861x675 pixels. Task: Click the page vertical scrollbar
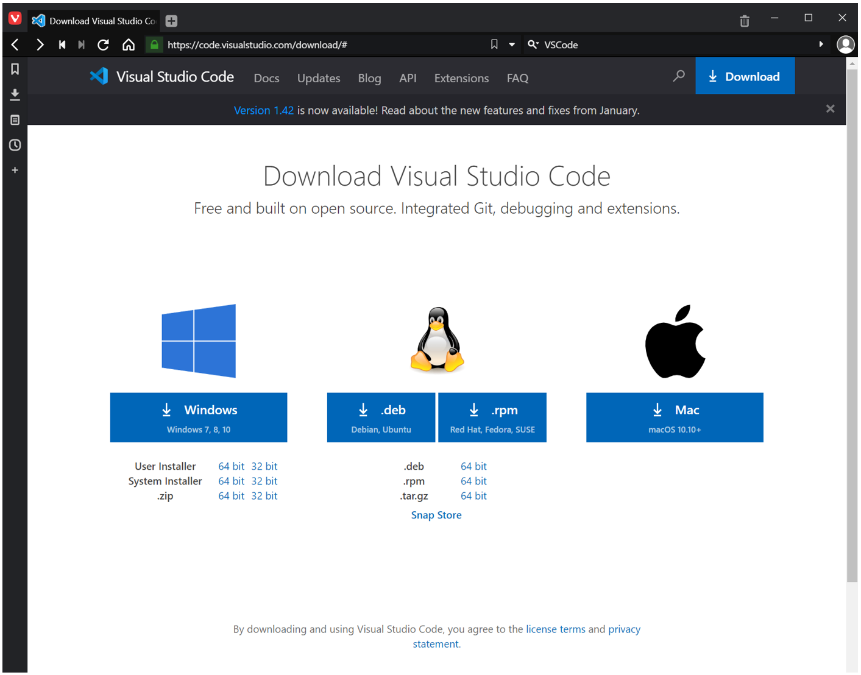click(x=852, y=325)
